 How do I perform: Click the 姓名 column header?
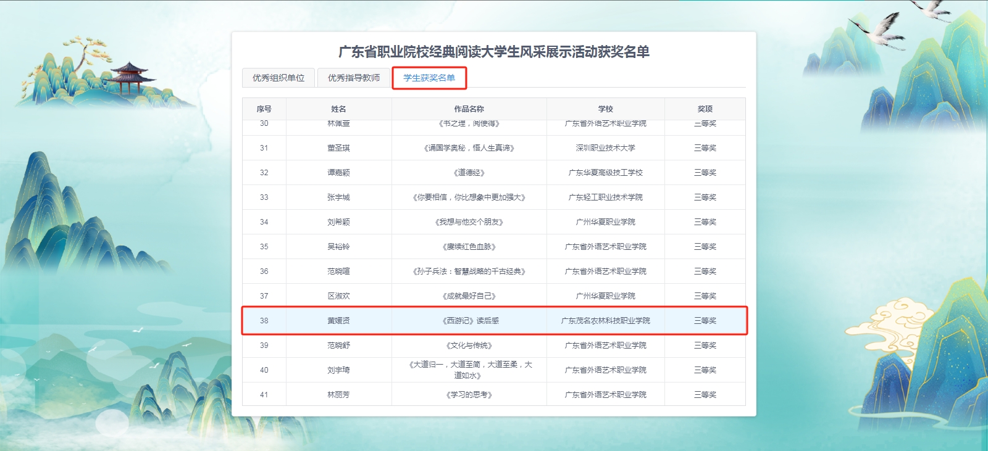339,109
